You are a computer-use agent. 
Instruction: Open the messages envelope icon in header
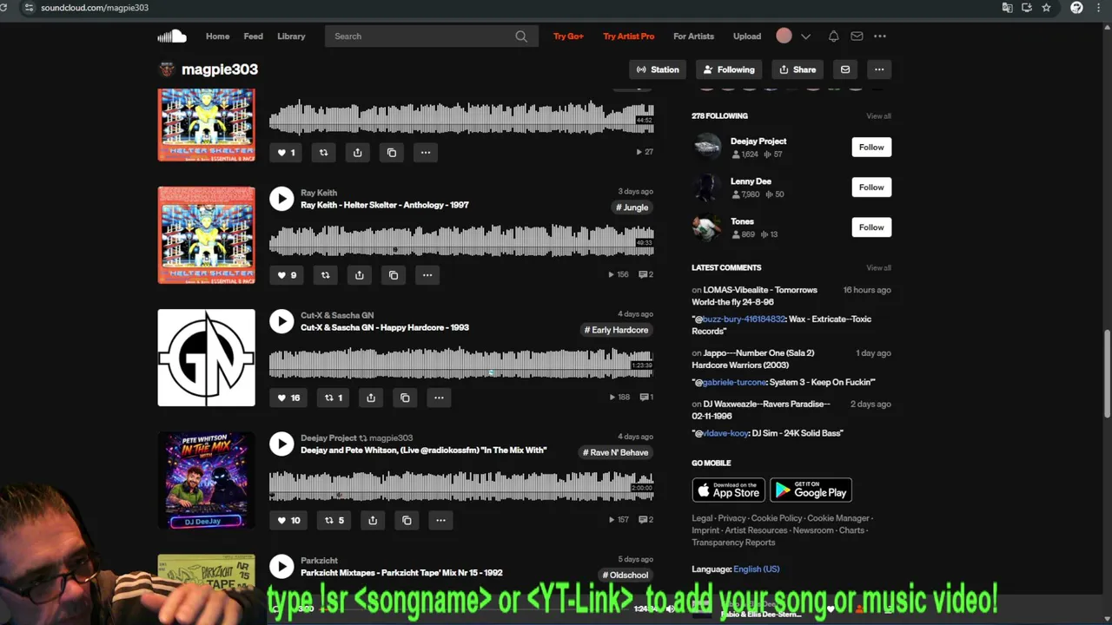(857, 36)
